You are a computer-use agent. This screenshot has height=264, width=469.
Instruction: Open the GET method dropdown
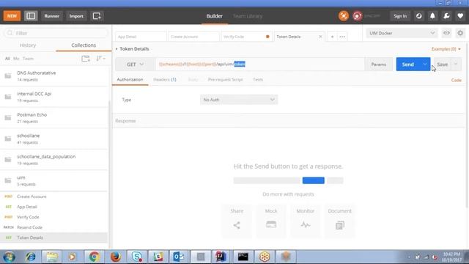tap(135, 65)
